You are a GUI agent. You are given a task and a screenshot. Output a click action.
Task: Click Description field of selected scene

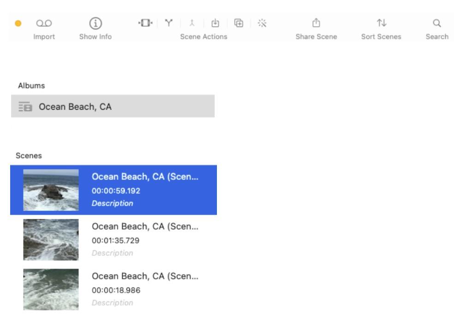point(113,203)
